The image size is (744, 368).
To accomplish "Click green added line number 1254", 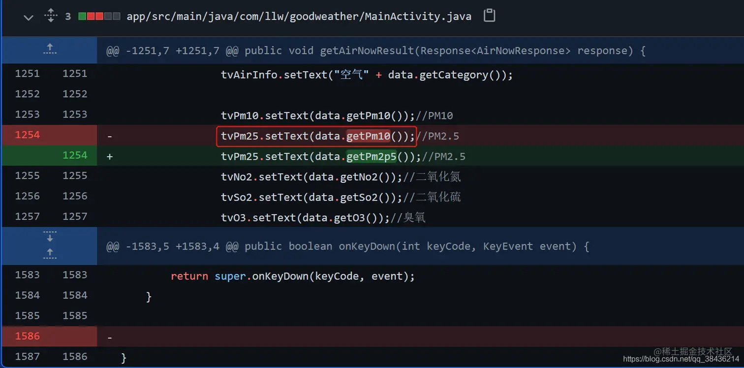I will 75,155.
